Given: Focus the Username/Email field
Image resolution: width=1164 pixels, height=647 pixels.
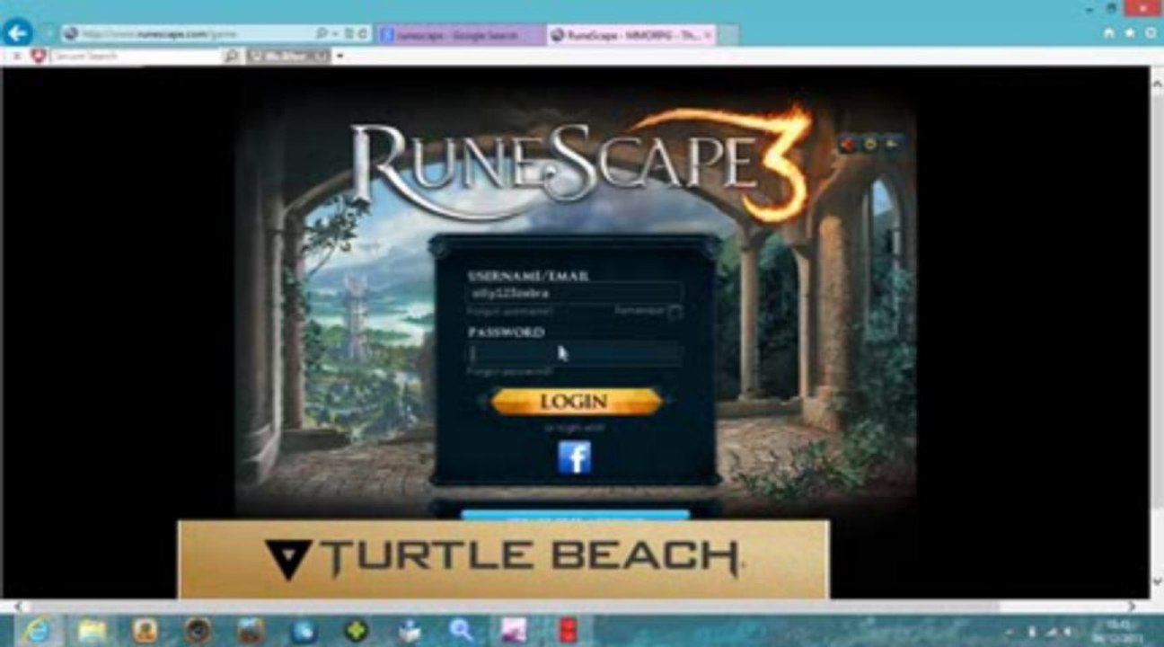Looking at the screenshot, I should (x=575, y=292).
